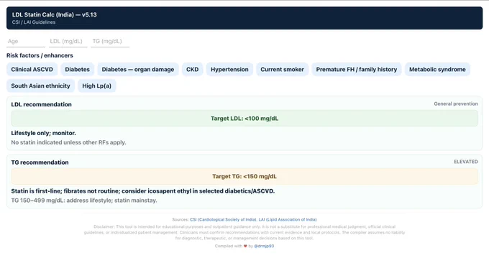Open the LAI (Lipid Association of India) link
The height and width of the screenshot is (271, 489).
click(x=288, y=219)
